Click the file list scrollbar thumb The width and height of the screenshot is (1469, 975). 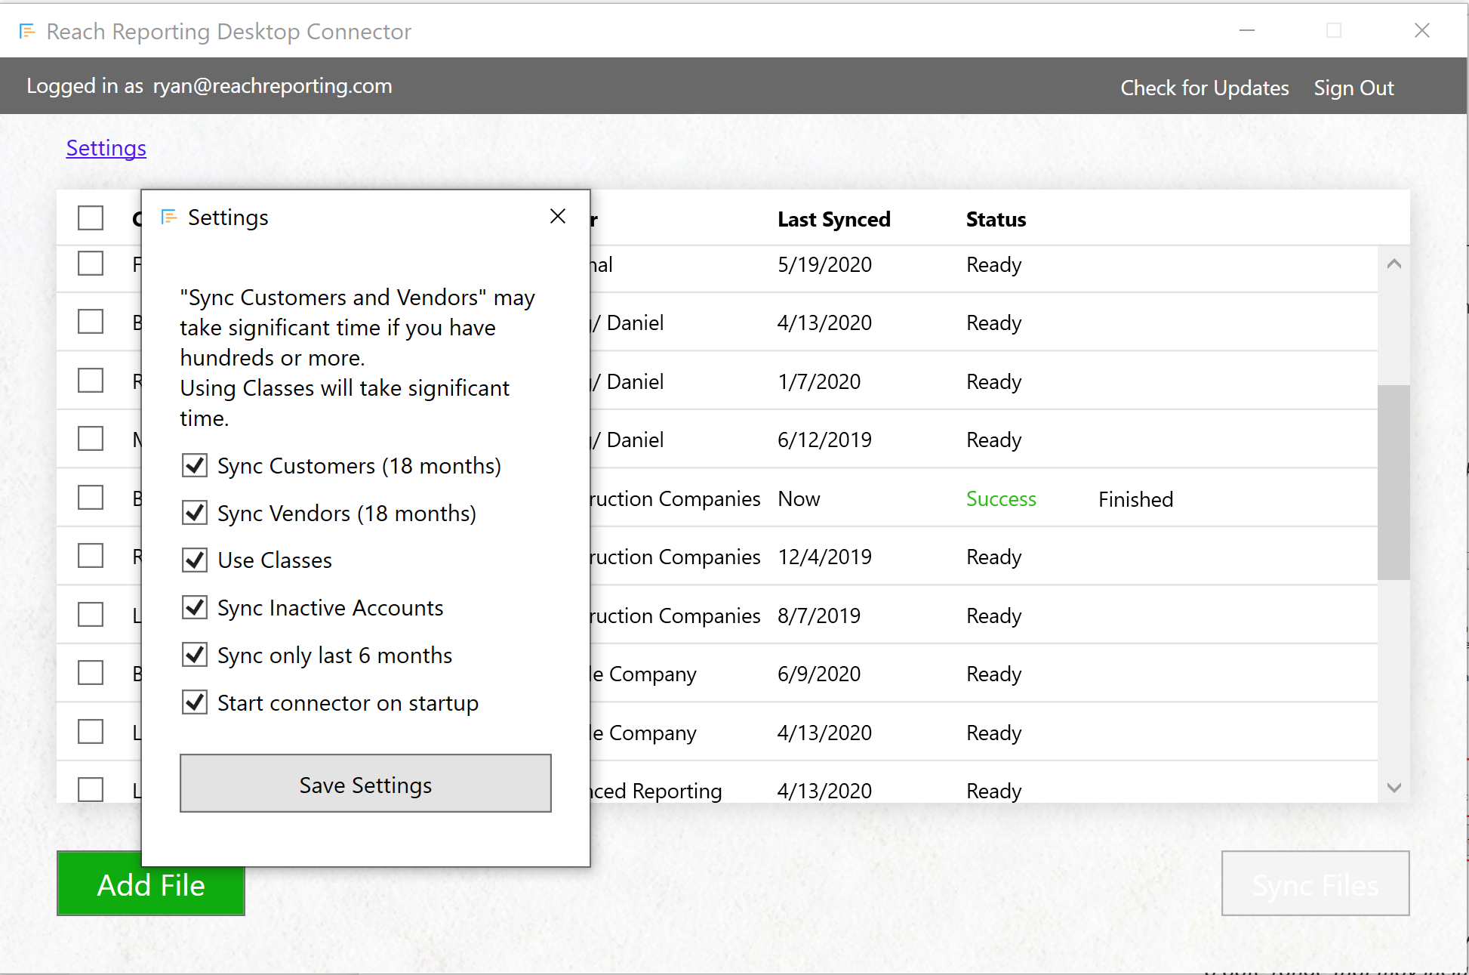coord(1394,483)
